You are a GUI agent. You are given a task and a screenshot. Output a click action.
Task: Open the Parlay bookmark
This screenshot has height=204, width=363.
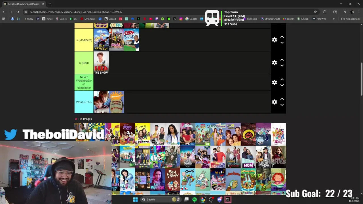(28, 19)
